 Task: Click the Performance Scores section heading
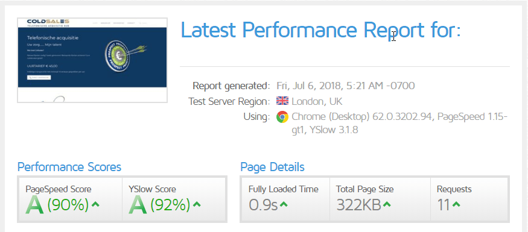point(69,167)
